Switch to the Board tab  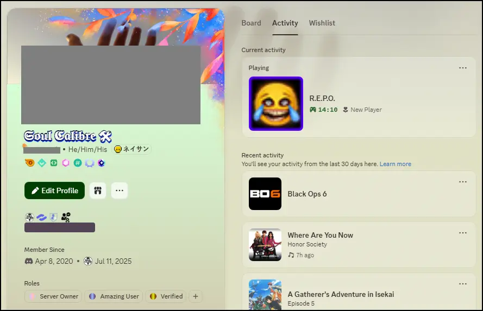tap(252, 23)
